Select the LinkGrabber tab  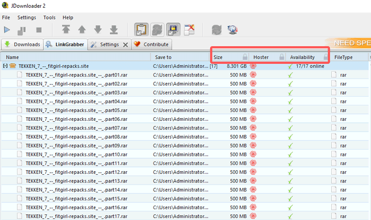coord(65,44)
